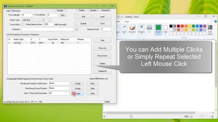Click the Update button

click(x=83, y=23)
